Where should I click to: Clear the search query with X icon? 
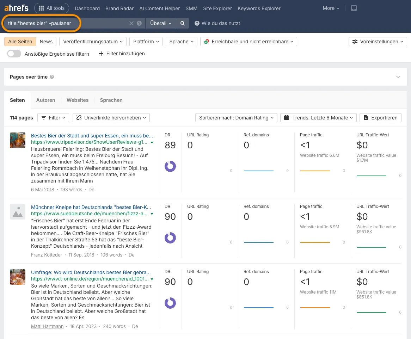131,23
